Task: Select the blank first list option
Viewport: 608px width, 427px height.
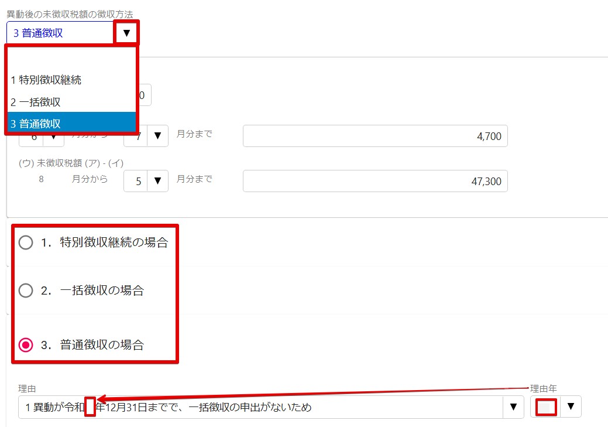Action: pos(72,58)
